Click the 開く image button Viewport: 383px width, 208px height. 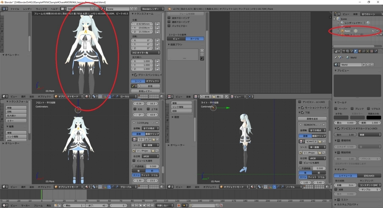tap(217, 97)
